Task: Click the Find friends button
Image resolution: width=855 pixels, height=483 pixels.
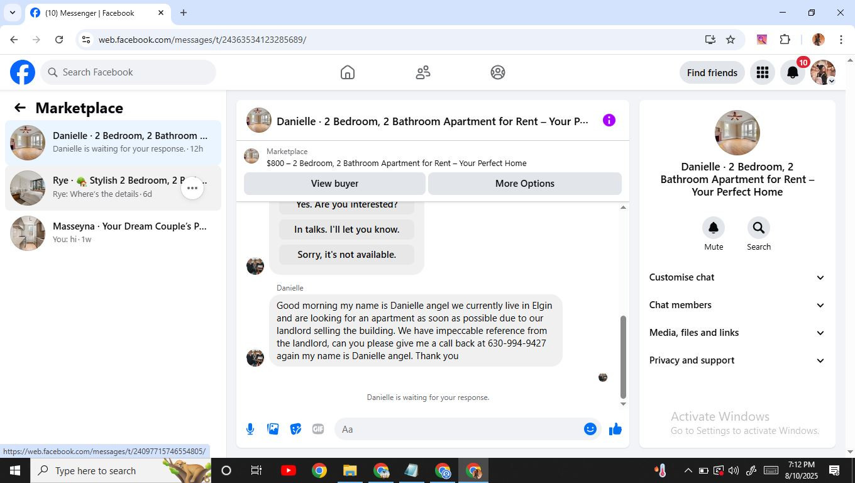Action: 712,72
